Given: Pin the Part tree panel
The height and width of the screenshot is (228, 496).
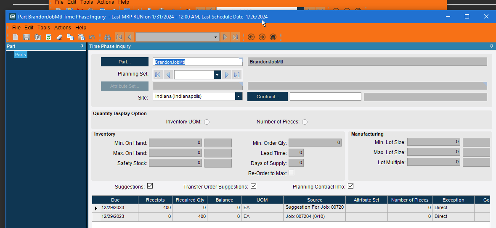Looking at the screenshot, I should point(82,46).
